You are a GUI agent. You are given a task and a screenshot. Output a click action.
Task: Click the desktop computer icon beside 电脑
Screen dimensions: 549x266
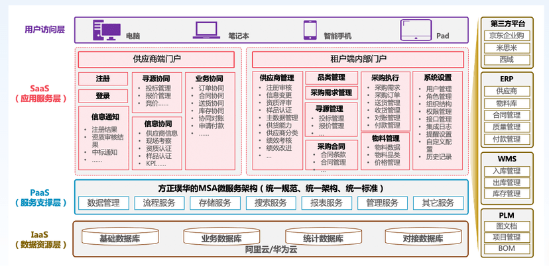(x=110, y=30)
